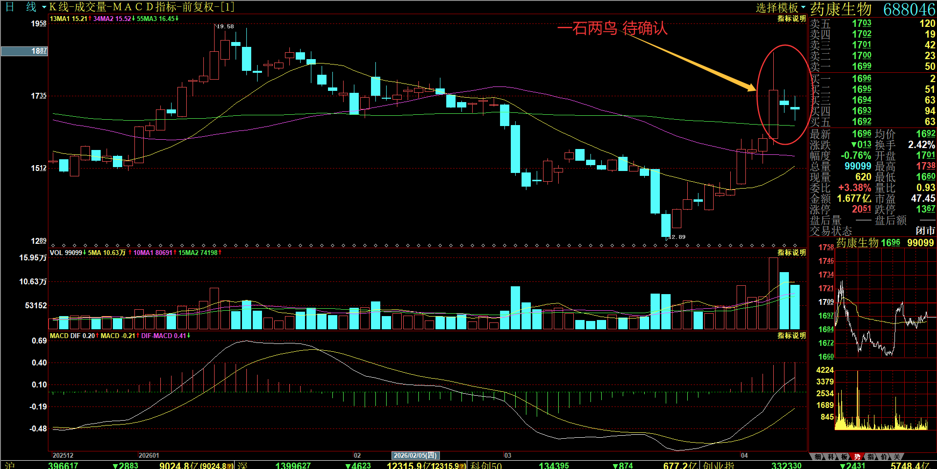Image resolution: width=937 pixels, height=469 pixels.
Task: Select the 势 tab
Action: (857, 457)
